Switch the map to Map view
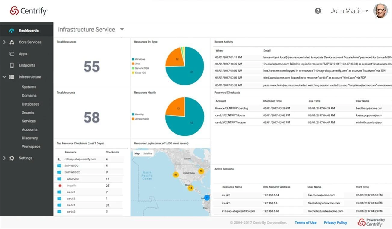This screenshot has height=229, width=392. click(x=137, y=153)
